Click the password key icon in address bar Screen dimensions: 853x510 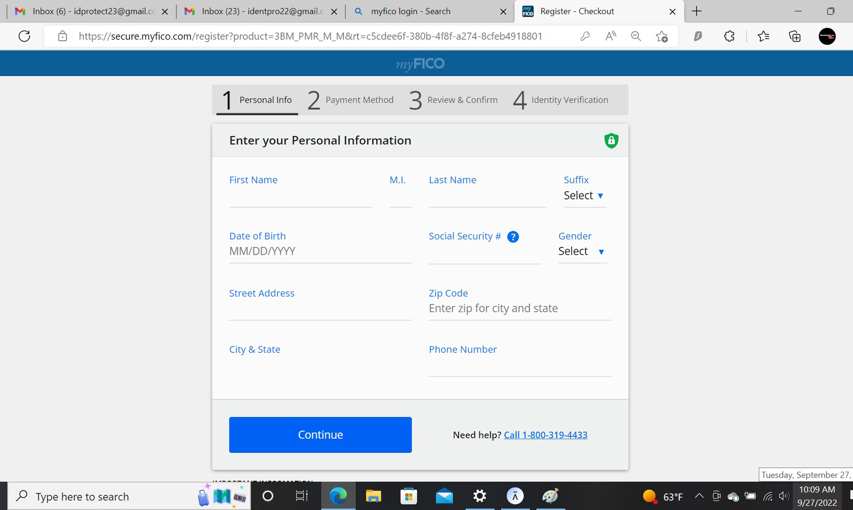point(585,36)
